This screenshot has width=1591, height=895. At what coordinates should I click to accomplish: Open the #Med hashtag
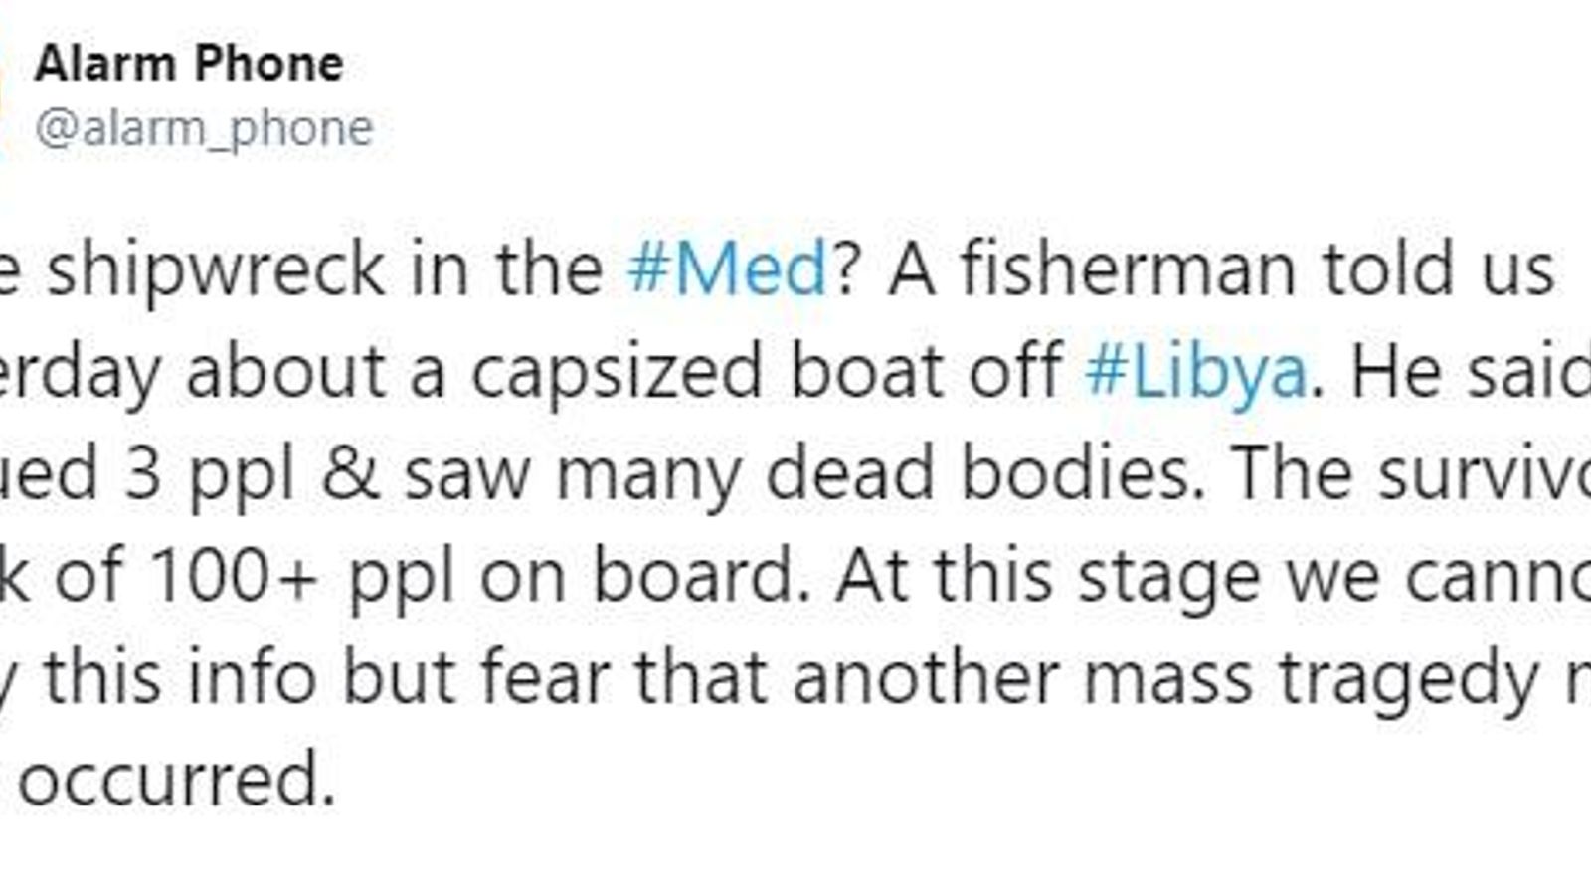tap(728, 269)
